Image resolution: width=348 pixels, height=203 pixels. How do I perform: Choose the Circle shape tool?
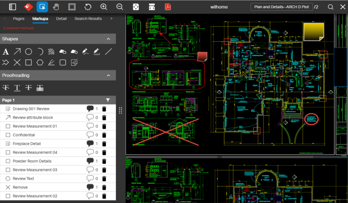[x=29, y=52]
